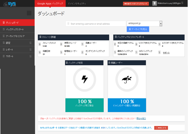Image resolution: width=188 pixels, height=134 pixels.
Task: Click the SysCloud logo
Action: point(10,4)
